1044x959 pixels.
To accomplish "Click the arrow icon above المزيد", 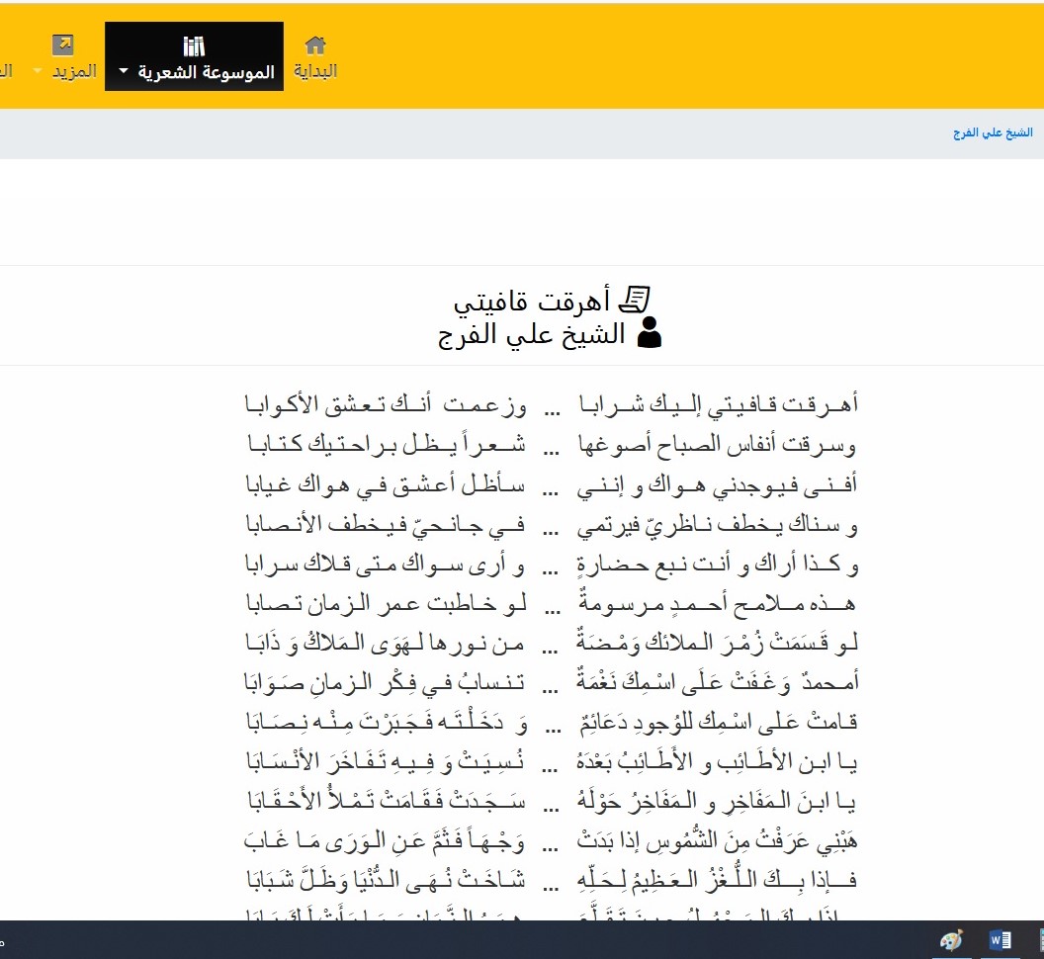I will [62, 45].
